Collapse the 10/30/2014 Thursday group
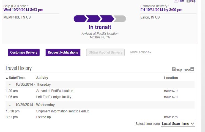 tap(10, 85)
